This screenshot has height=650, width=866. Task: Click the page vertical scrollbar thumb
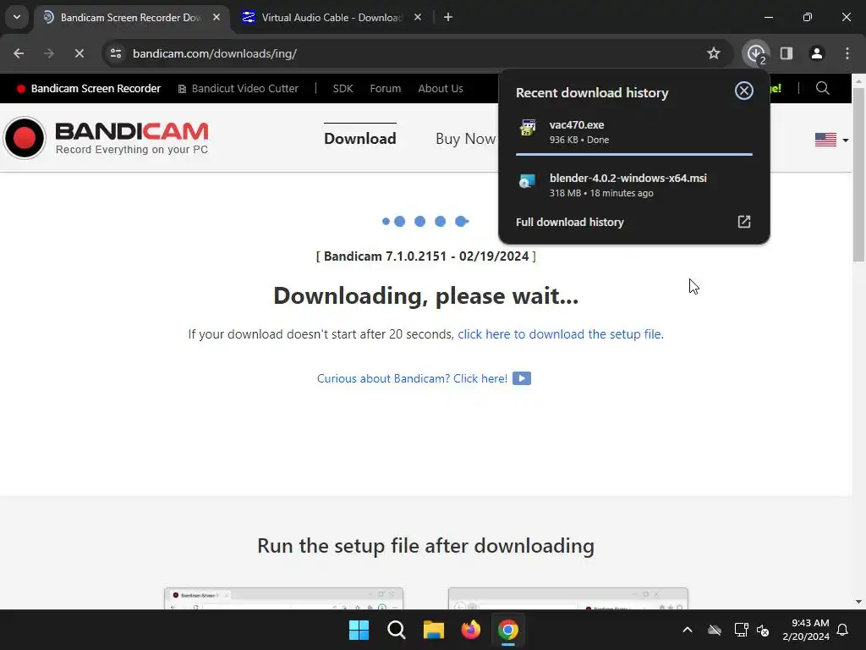tap(858, 174)
